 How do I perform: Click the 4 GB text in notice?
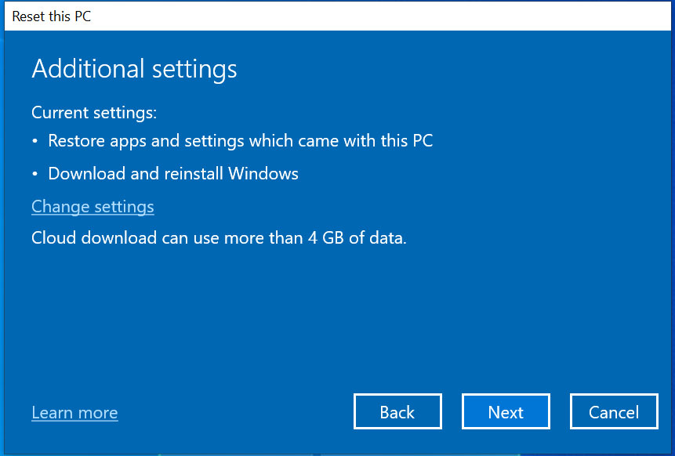[325, 238]
